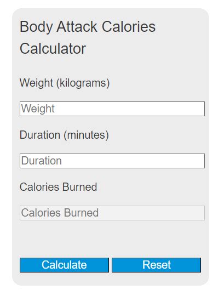Click the Calories Burned label text
The height and width of the screenshot is (301, 213).
(x=58, y=187)
